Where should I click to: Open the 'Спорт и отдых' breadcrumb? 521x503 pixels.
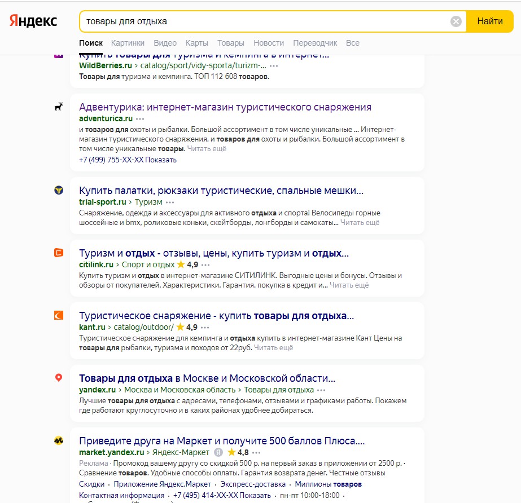click(148, 264)
